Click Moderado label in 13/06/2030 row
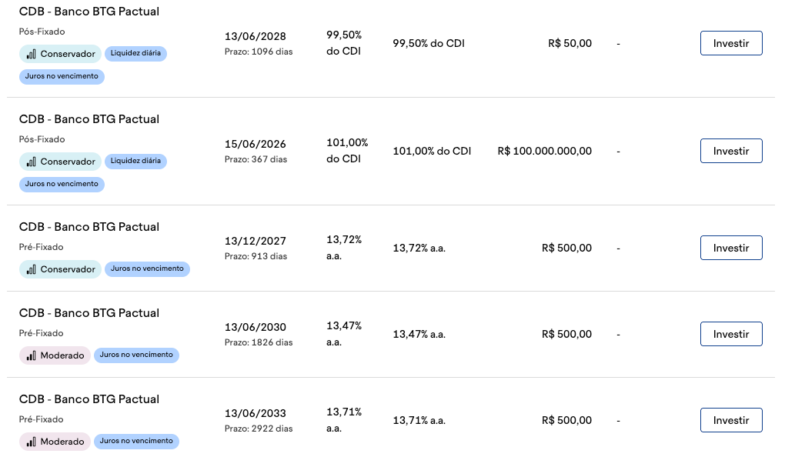Screen dimensions: 785x457 (62, 355)
